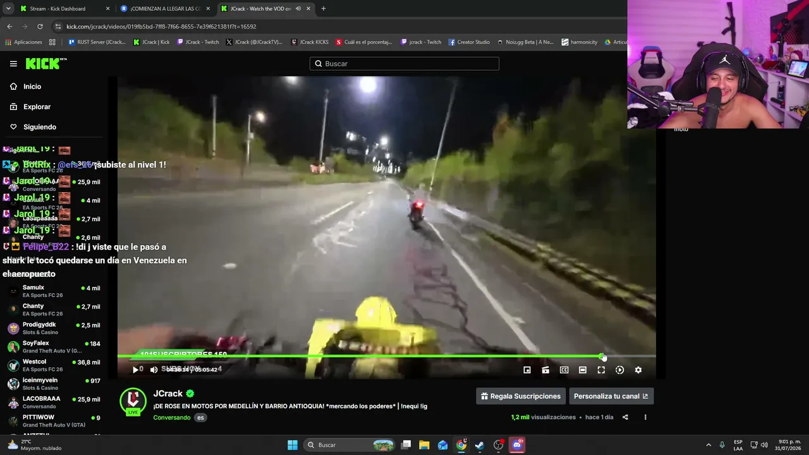The width and height of the screenshot is (809, 455).
Task: Focus the Kick Buscar search field
Action: coord(404,63)
